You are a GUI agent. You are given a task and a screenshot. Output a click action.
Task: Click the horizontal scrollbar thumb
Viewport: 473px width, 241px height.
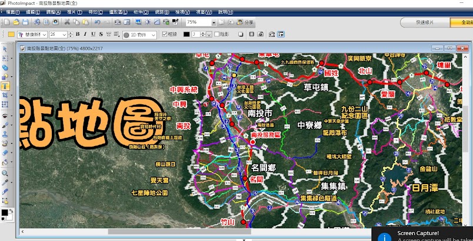click(179, 232)
